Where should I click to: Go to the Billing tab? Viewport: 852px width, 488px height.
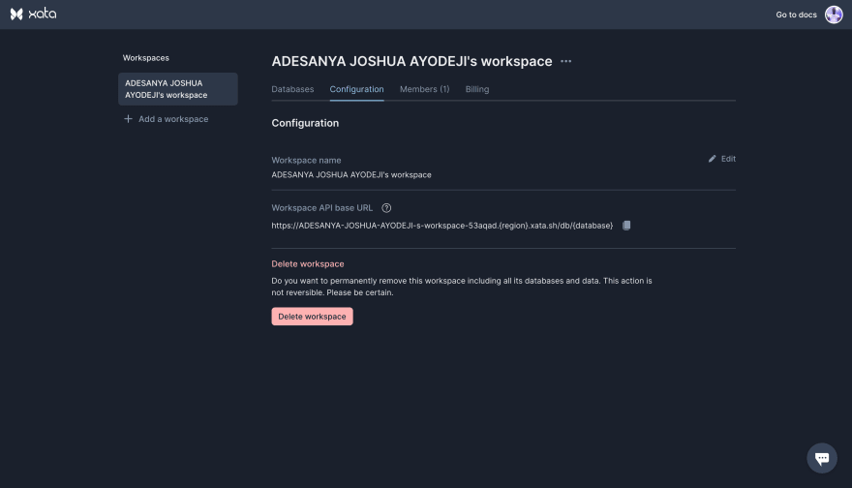coord(477,89)
